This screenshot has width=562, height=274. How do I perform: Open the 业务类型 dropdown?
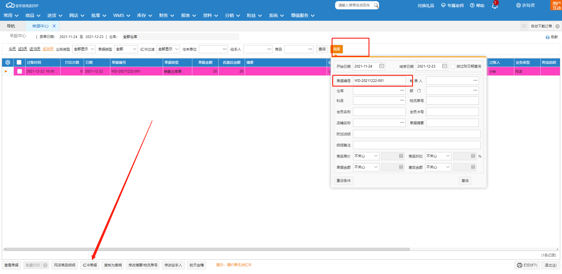coord(84,49)
